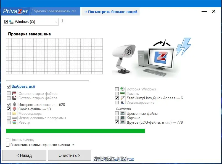The width and height of the screenshot is (222, 164).
Task: Click the Память memory chip icon
Action: [x=122, y=93]
